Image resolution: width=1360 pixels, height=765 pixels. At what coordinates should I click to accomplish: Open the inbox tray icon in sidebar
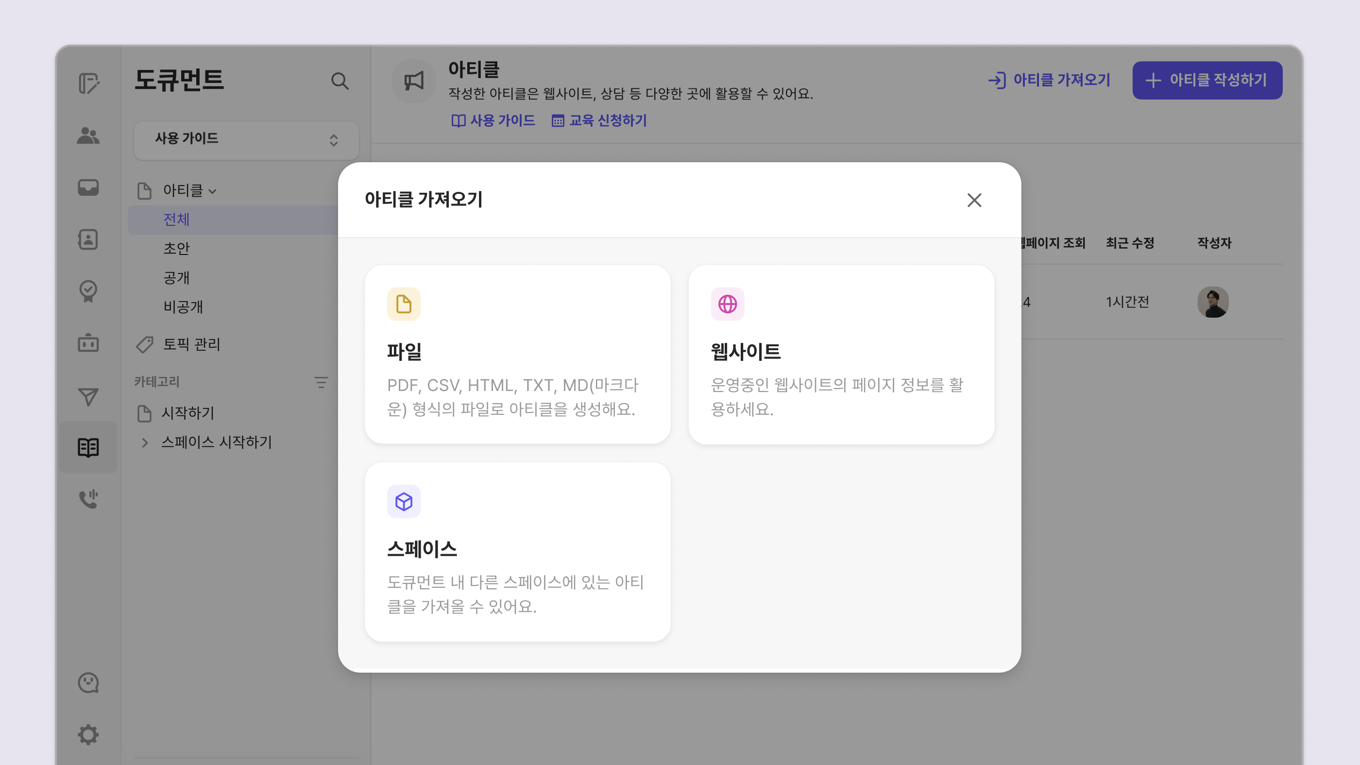coord(87,187)
